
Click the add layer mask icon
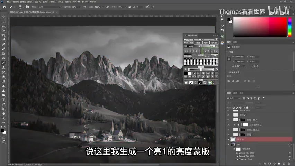click(x=270, y=164)
